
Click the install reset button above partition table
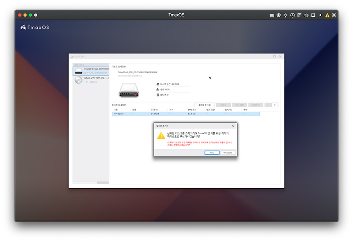tap(204, 105)
